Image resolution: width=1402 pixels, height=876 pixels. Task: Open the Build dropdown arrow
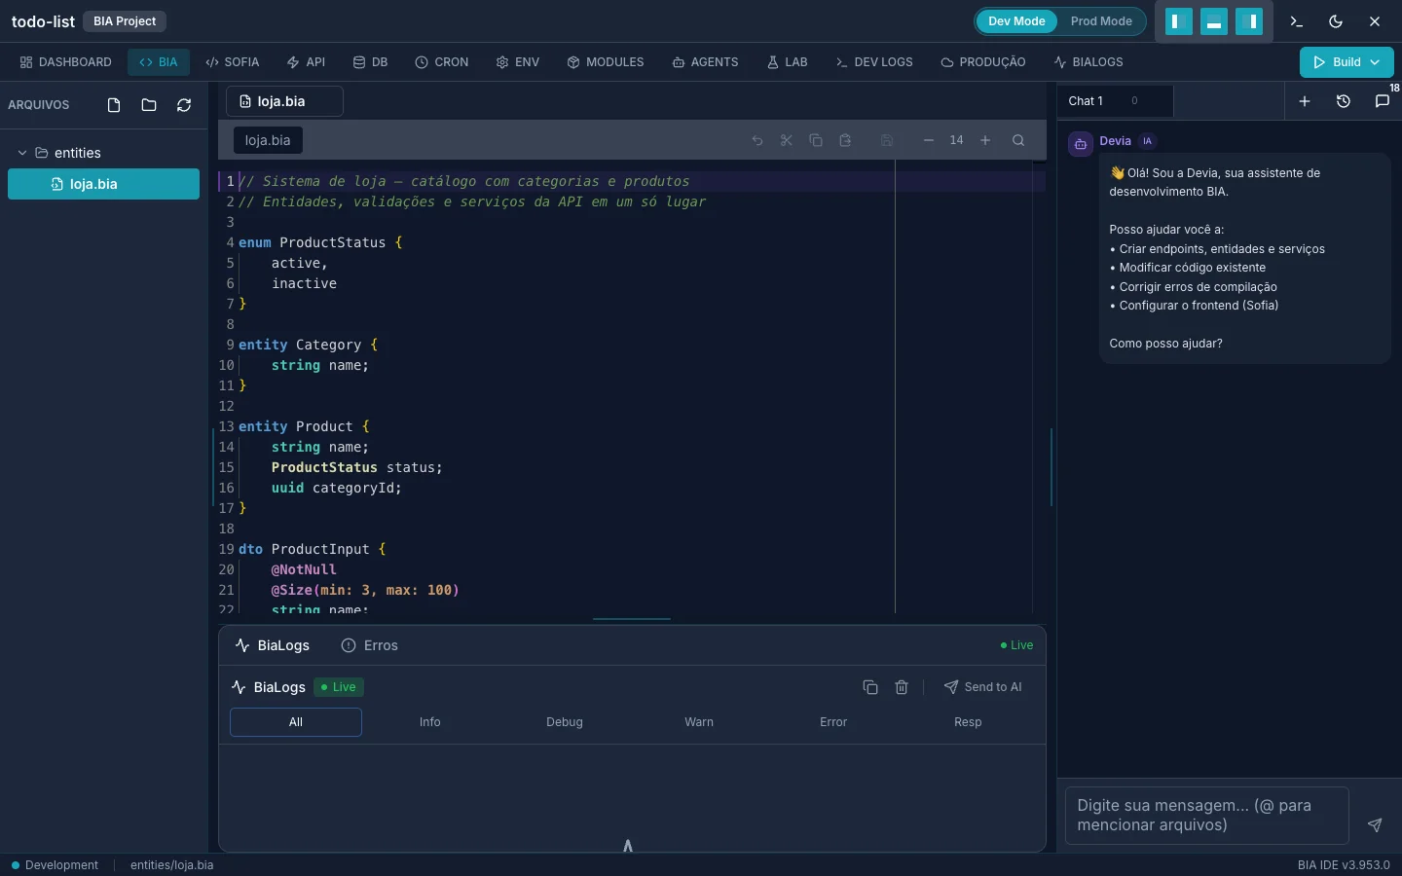1375,62
